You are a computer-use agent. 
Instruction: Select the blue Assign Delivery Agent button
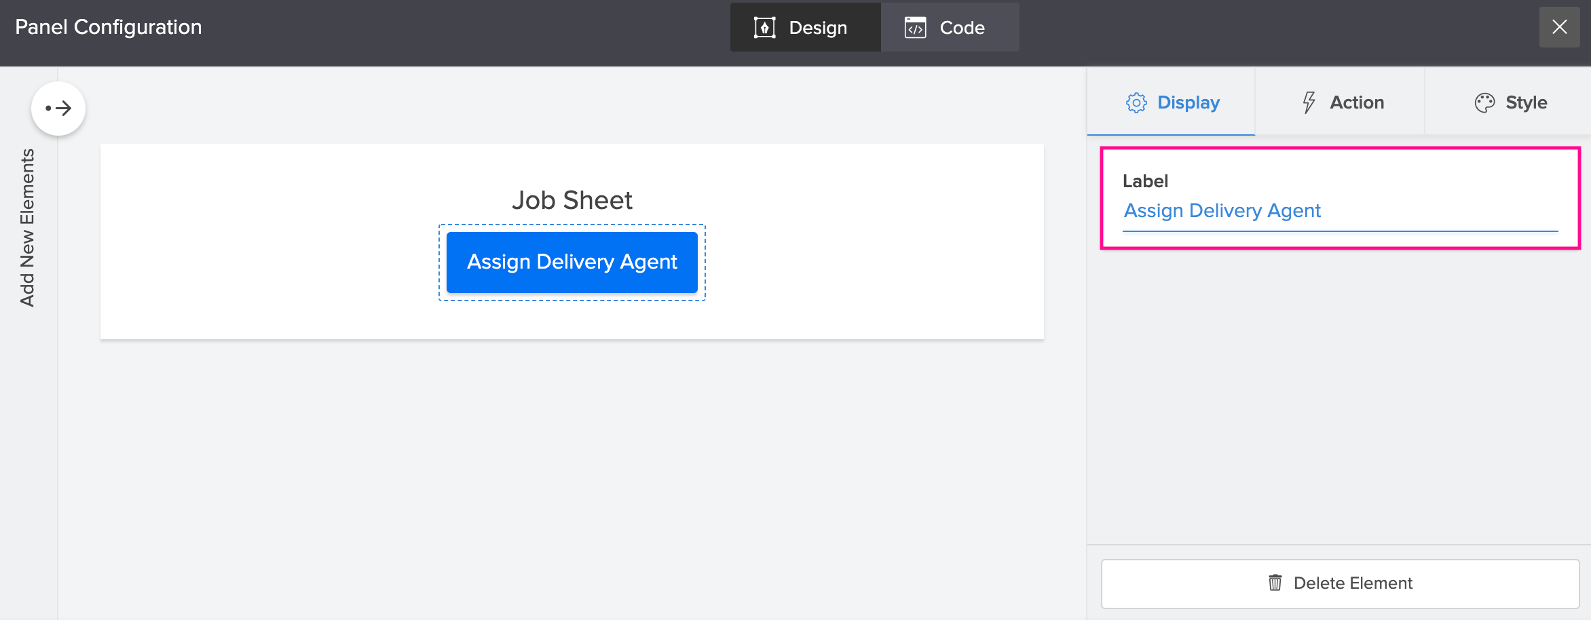[572, 262]
